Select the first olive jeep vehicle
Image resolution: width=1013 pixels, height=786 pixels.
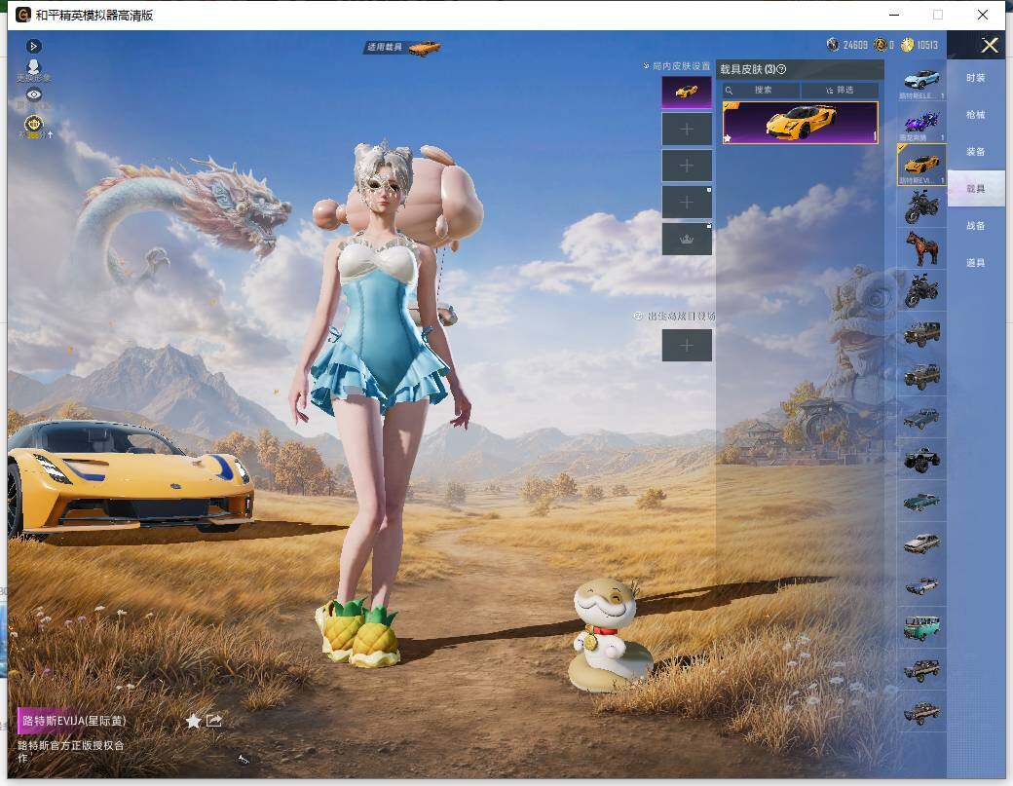pyautogui.click(x=921, y=333)
